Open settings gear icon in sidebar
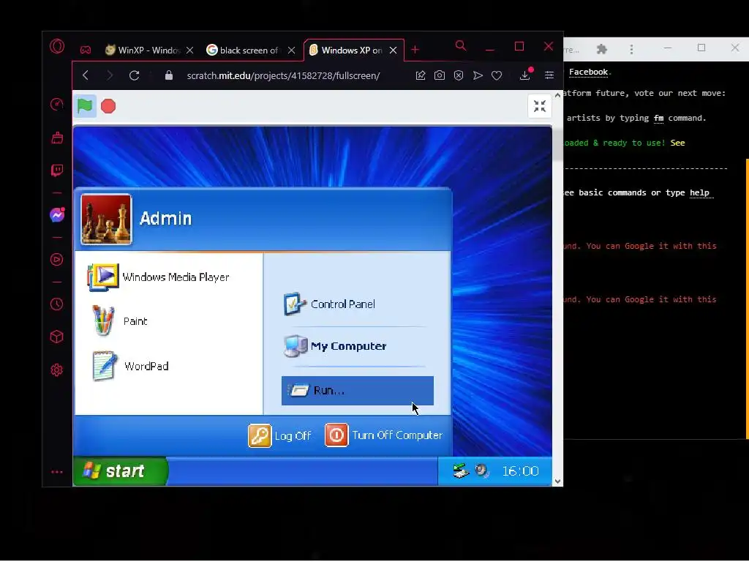Viewport: 749px width, 562px height. [57, 370]
